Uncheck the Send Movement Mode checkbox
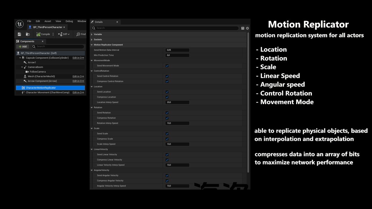The image size is (372, 209). click(x=167, y=66)
